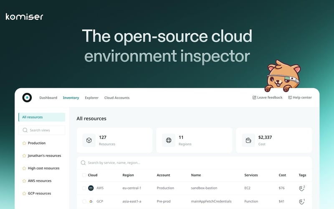Open the AWS resources view
The height and width of the screenshot is (209, 334).
click(40, 181)
